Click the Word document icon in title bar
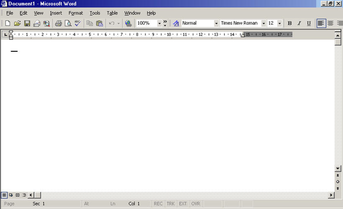This screenshot has height=209, width=343. tap(4, 4)
